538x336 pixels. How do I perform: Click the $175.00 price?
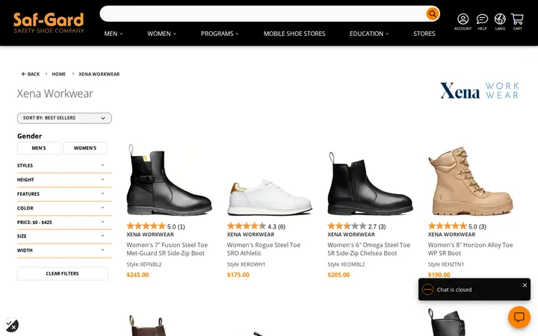click(x=238, y=275)
